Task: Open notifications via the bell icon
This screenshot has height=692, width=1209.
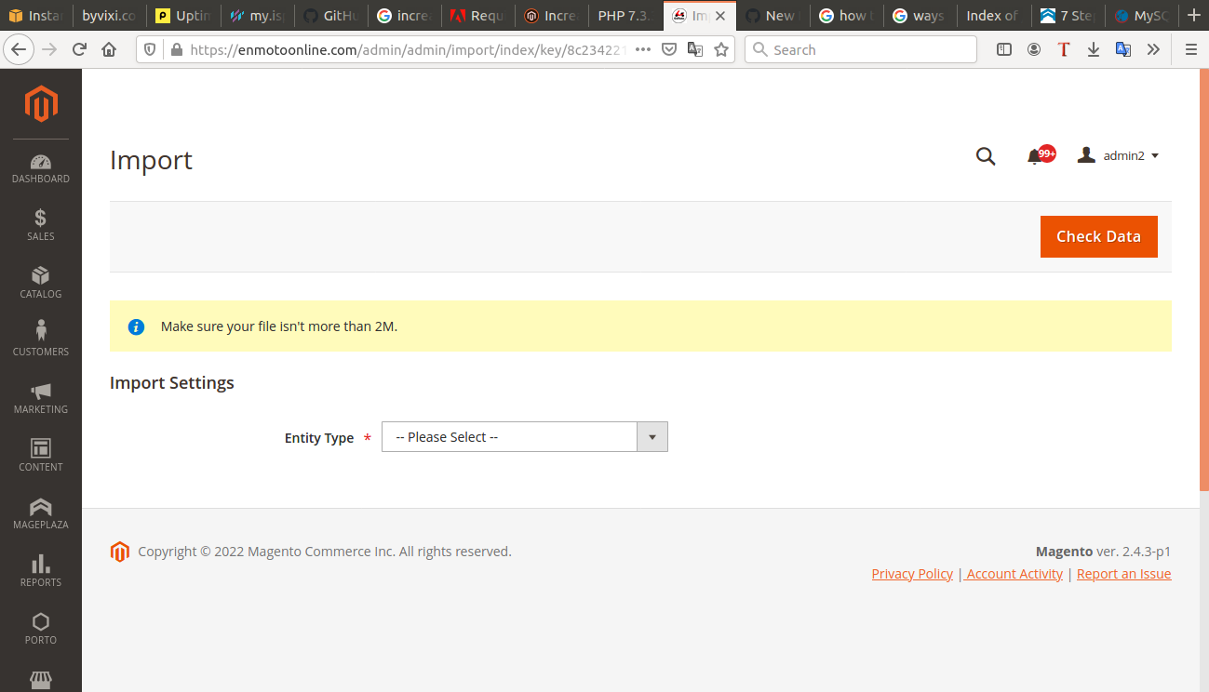Action: tap(1036, 156)
